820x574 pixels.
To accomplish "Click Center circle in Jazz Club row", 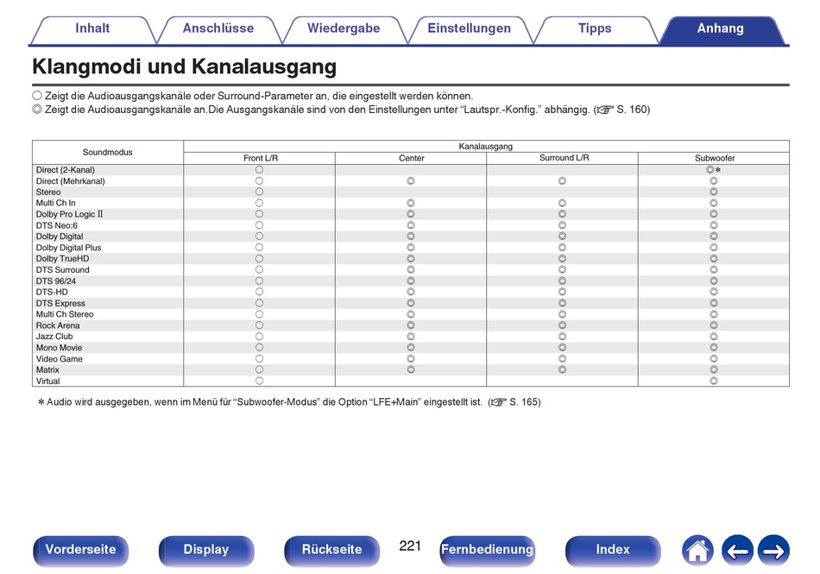I will tap(411, 337).
